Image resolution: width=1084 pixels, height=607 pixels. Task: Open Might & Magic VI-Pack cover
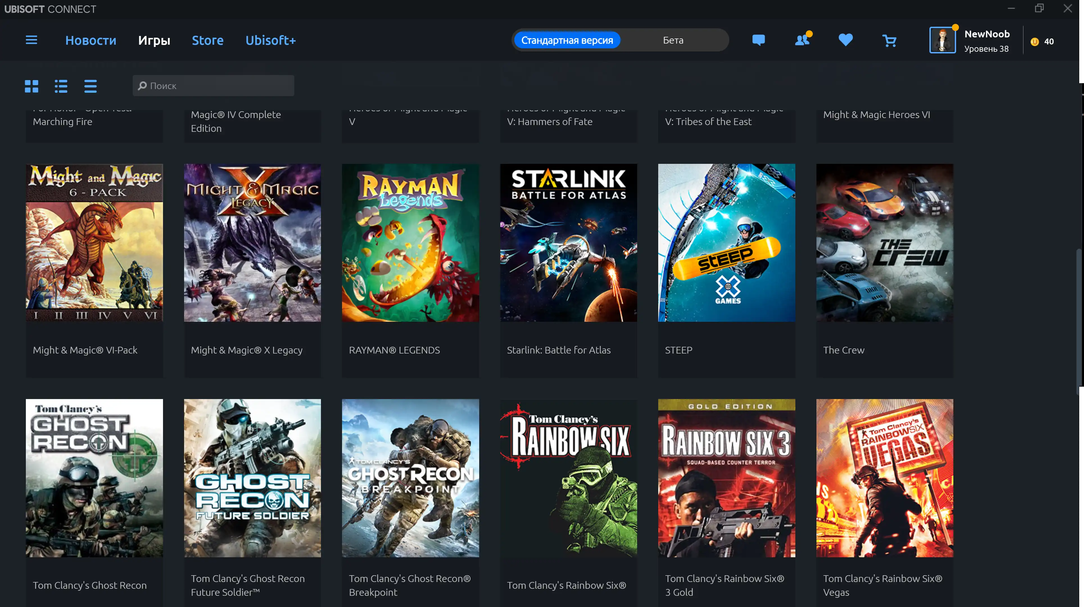(94, 243)
